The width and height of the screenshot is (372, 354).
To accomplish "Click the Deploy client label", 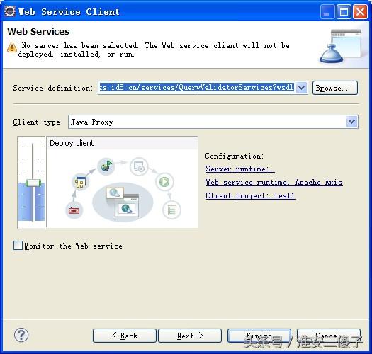I will click(72, 143).
